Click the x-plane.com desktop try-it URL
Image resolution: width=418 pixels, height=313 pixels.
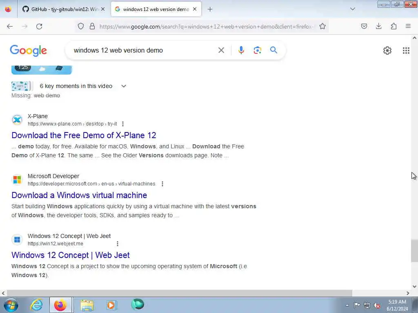(72, 124)
